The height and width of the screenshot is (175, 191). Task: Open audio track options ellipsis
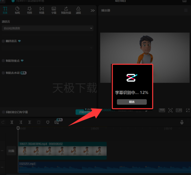2,167
